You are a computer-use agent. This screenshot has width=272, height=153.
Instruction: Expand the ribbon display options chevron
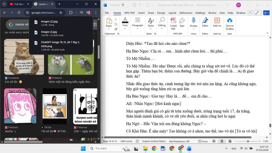[267, 33]
